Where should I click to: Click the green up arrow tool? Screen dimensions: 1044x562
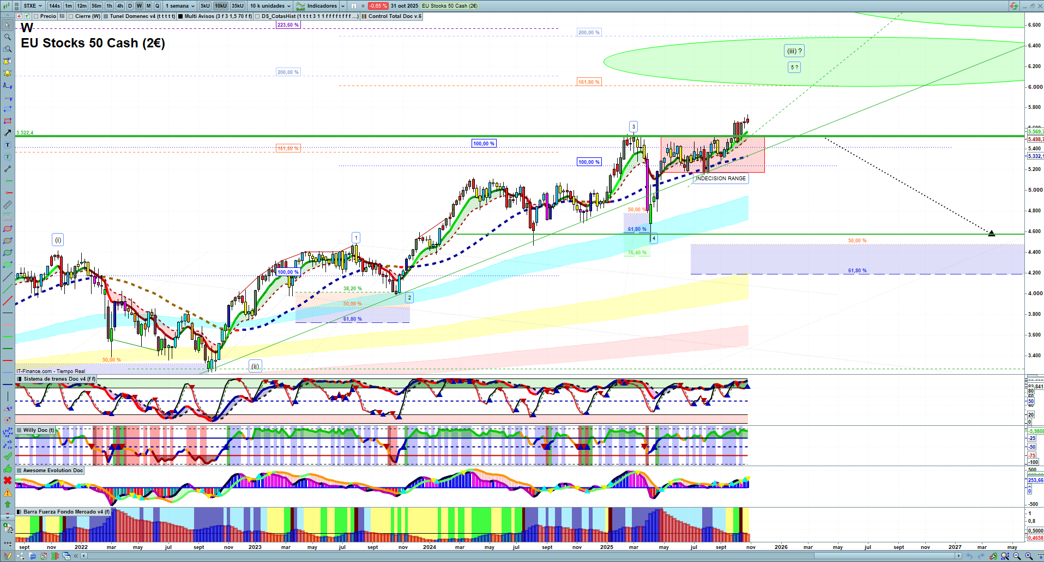pos(8,504)
